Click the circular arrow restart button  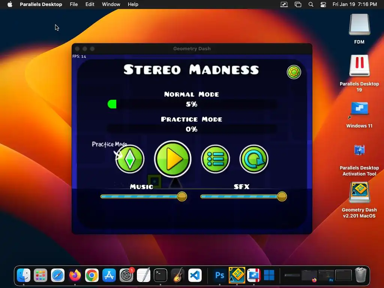coord(254,159)
